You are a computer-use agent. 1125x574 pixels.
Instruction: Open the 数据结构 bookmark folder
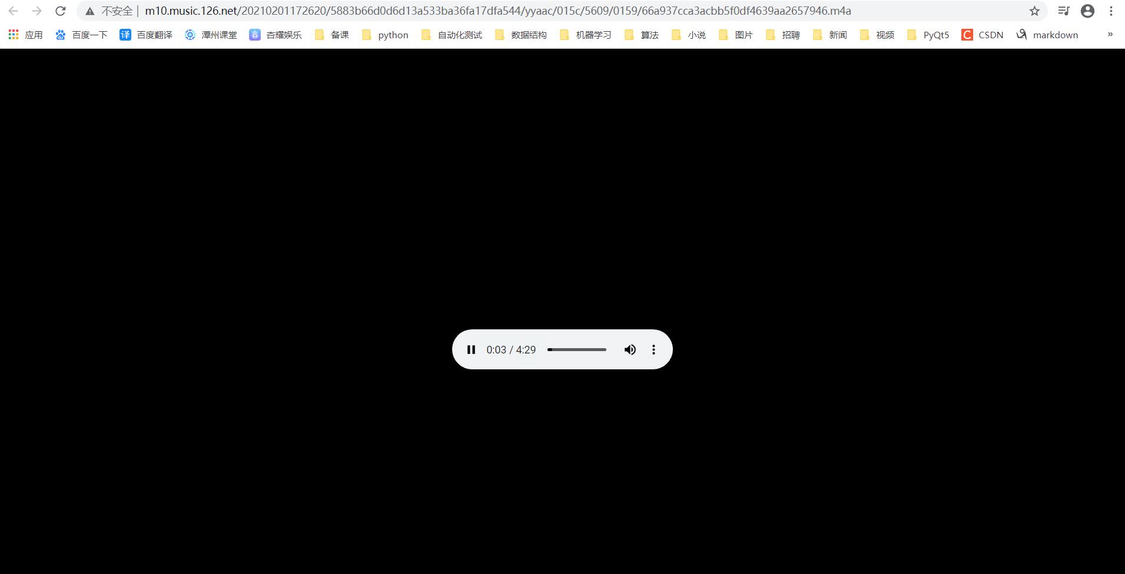pos(520,35)
